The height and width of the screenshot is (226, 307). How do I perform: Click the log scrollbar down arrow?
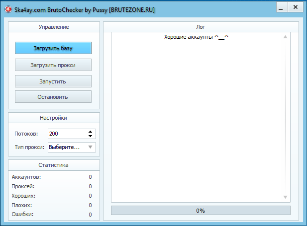coord(286,197)
